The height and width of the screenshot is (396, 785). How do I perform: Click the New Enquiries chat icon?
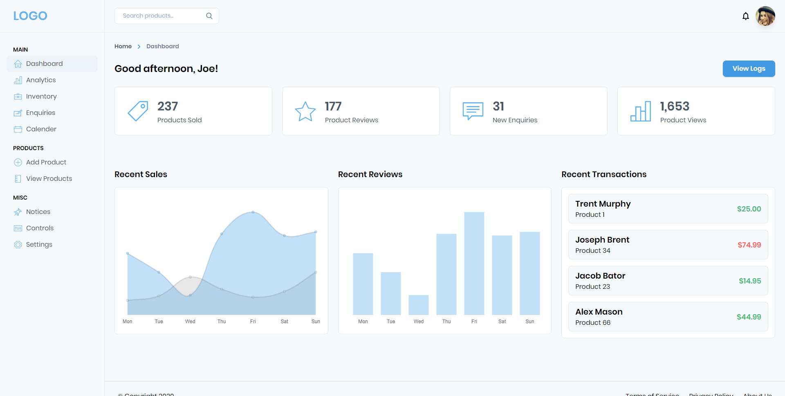pyautogui.click(x=473, y=111)
